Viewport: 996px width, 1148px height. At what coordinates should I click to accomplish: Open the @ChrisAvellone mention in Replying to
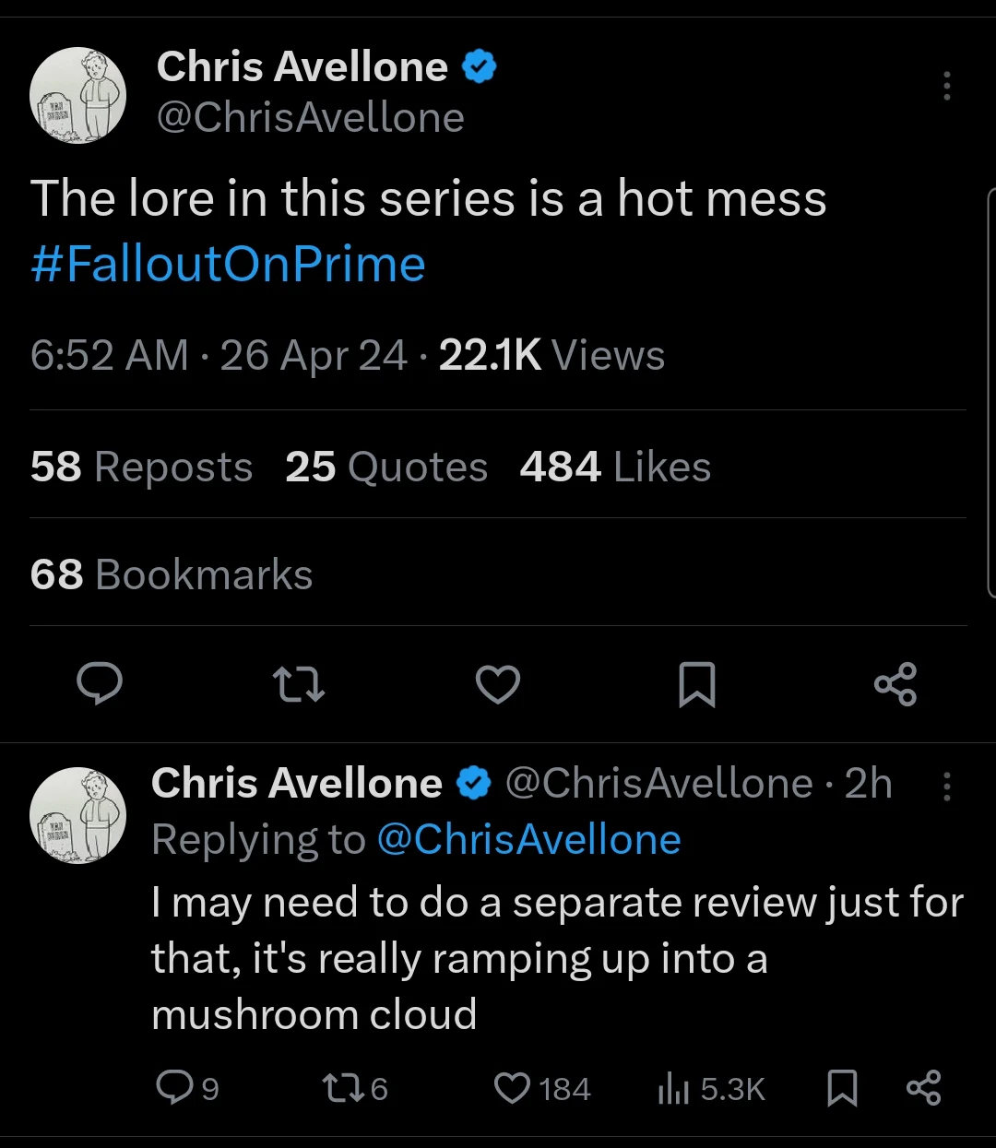click(530, 839)
